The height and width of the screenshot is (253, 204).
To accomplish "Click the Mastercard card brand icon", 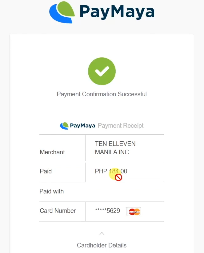I will tap(134, 211).
